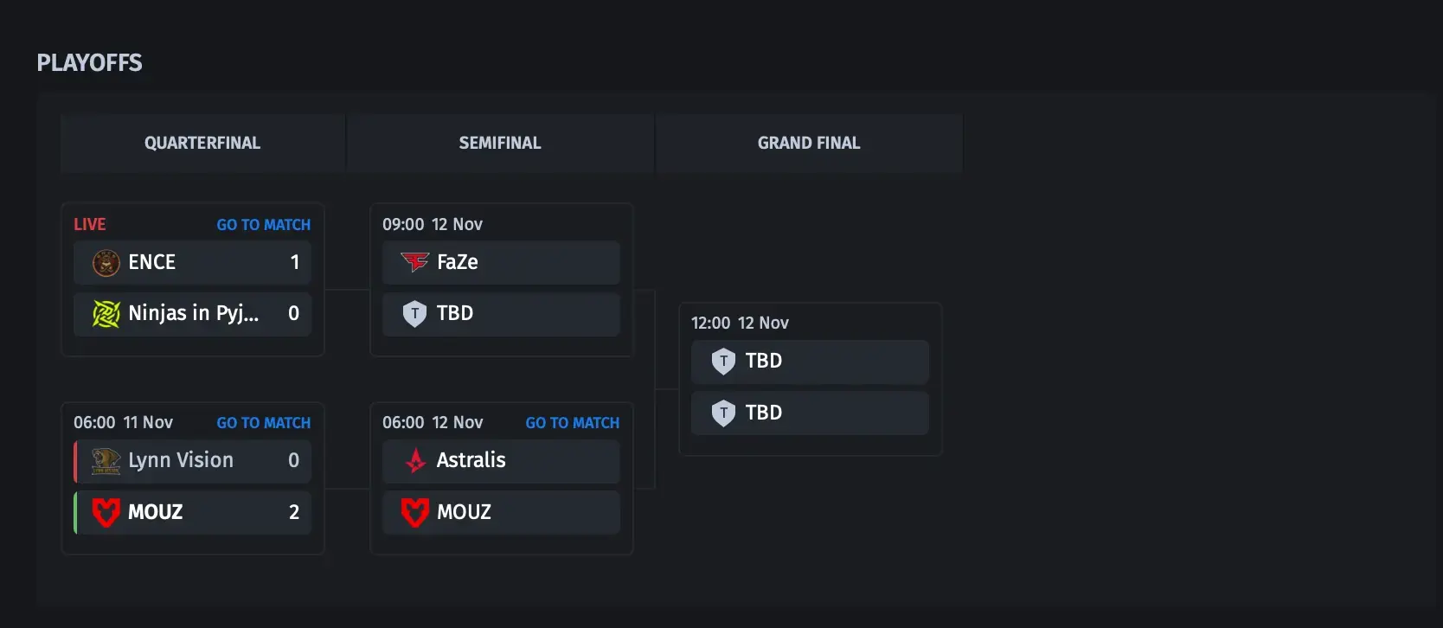Click the Ninjas in Pyj... team name

(x=194, y=313)
